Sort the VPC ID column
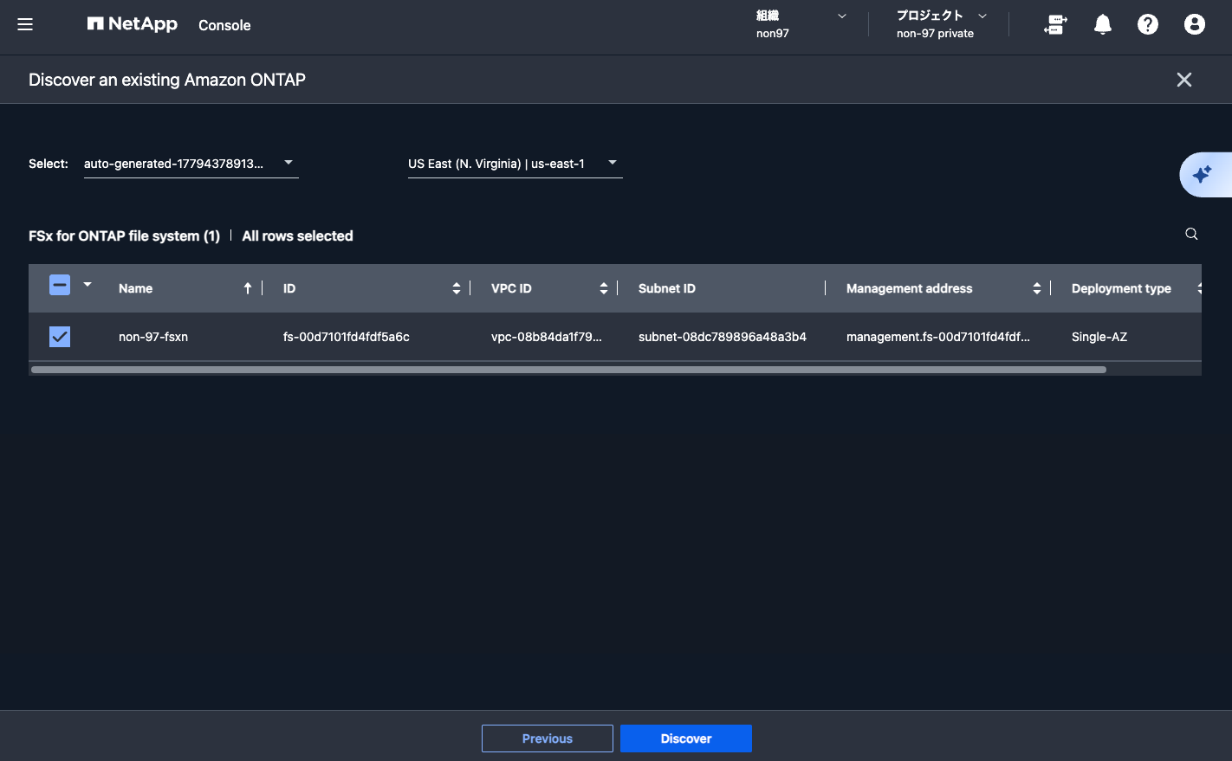This screenshot has width=1232, height=761. (x=604, y=288)
